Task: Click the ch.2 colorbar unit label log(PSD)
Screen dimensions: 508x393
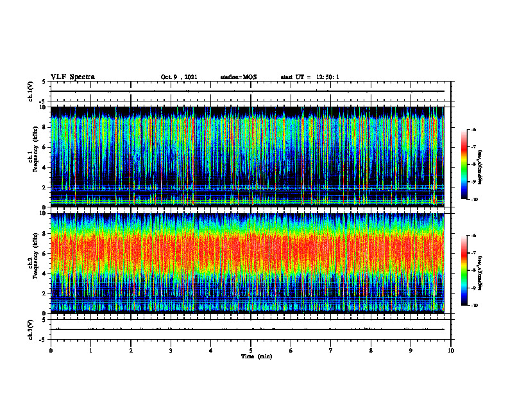Action: pos(480,273)
